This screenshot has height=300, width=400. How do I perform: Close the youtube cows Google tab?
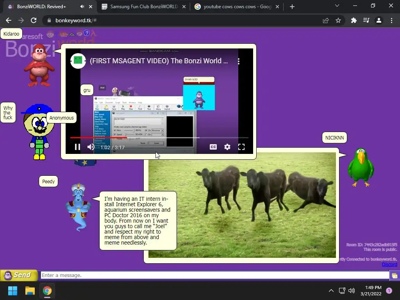pyautogui.click(x=277, y=7)
